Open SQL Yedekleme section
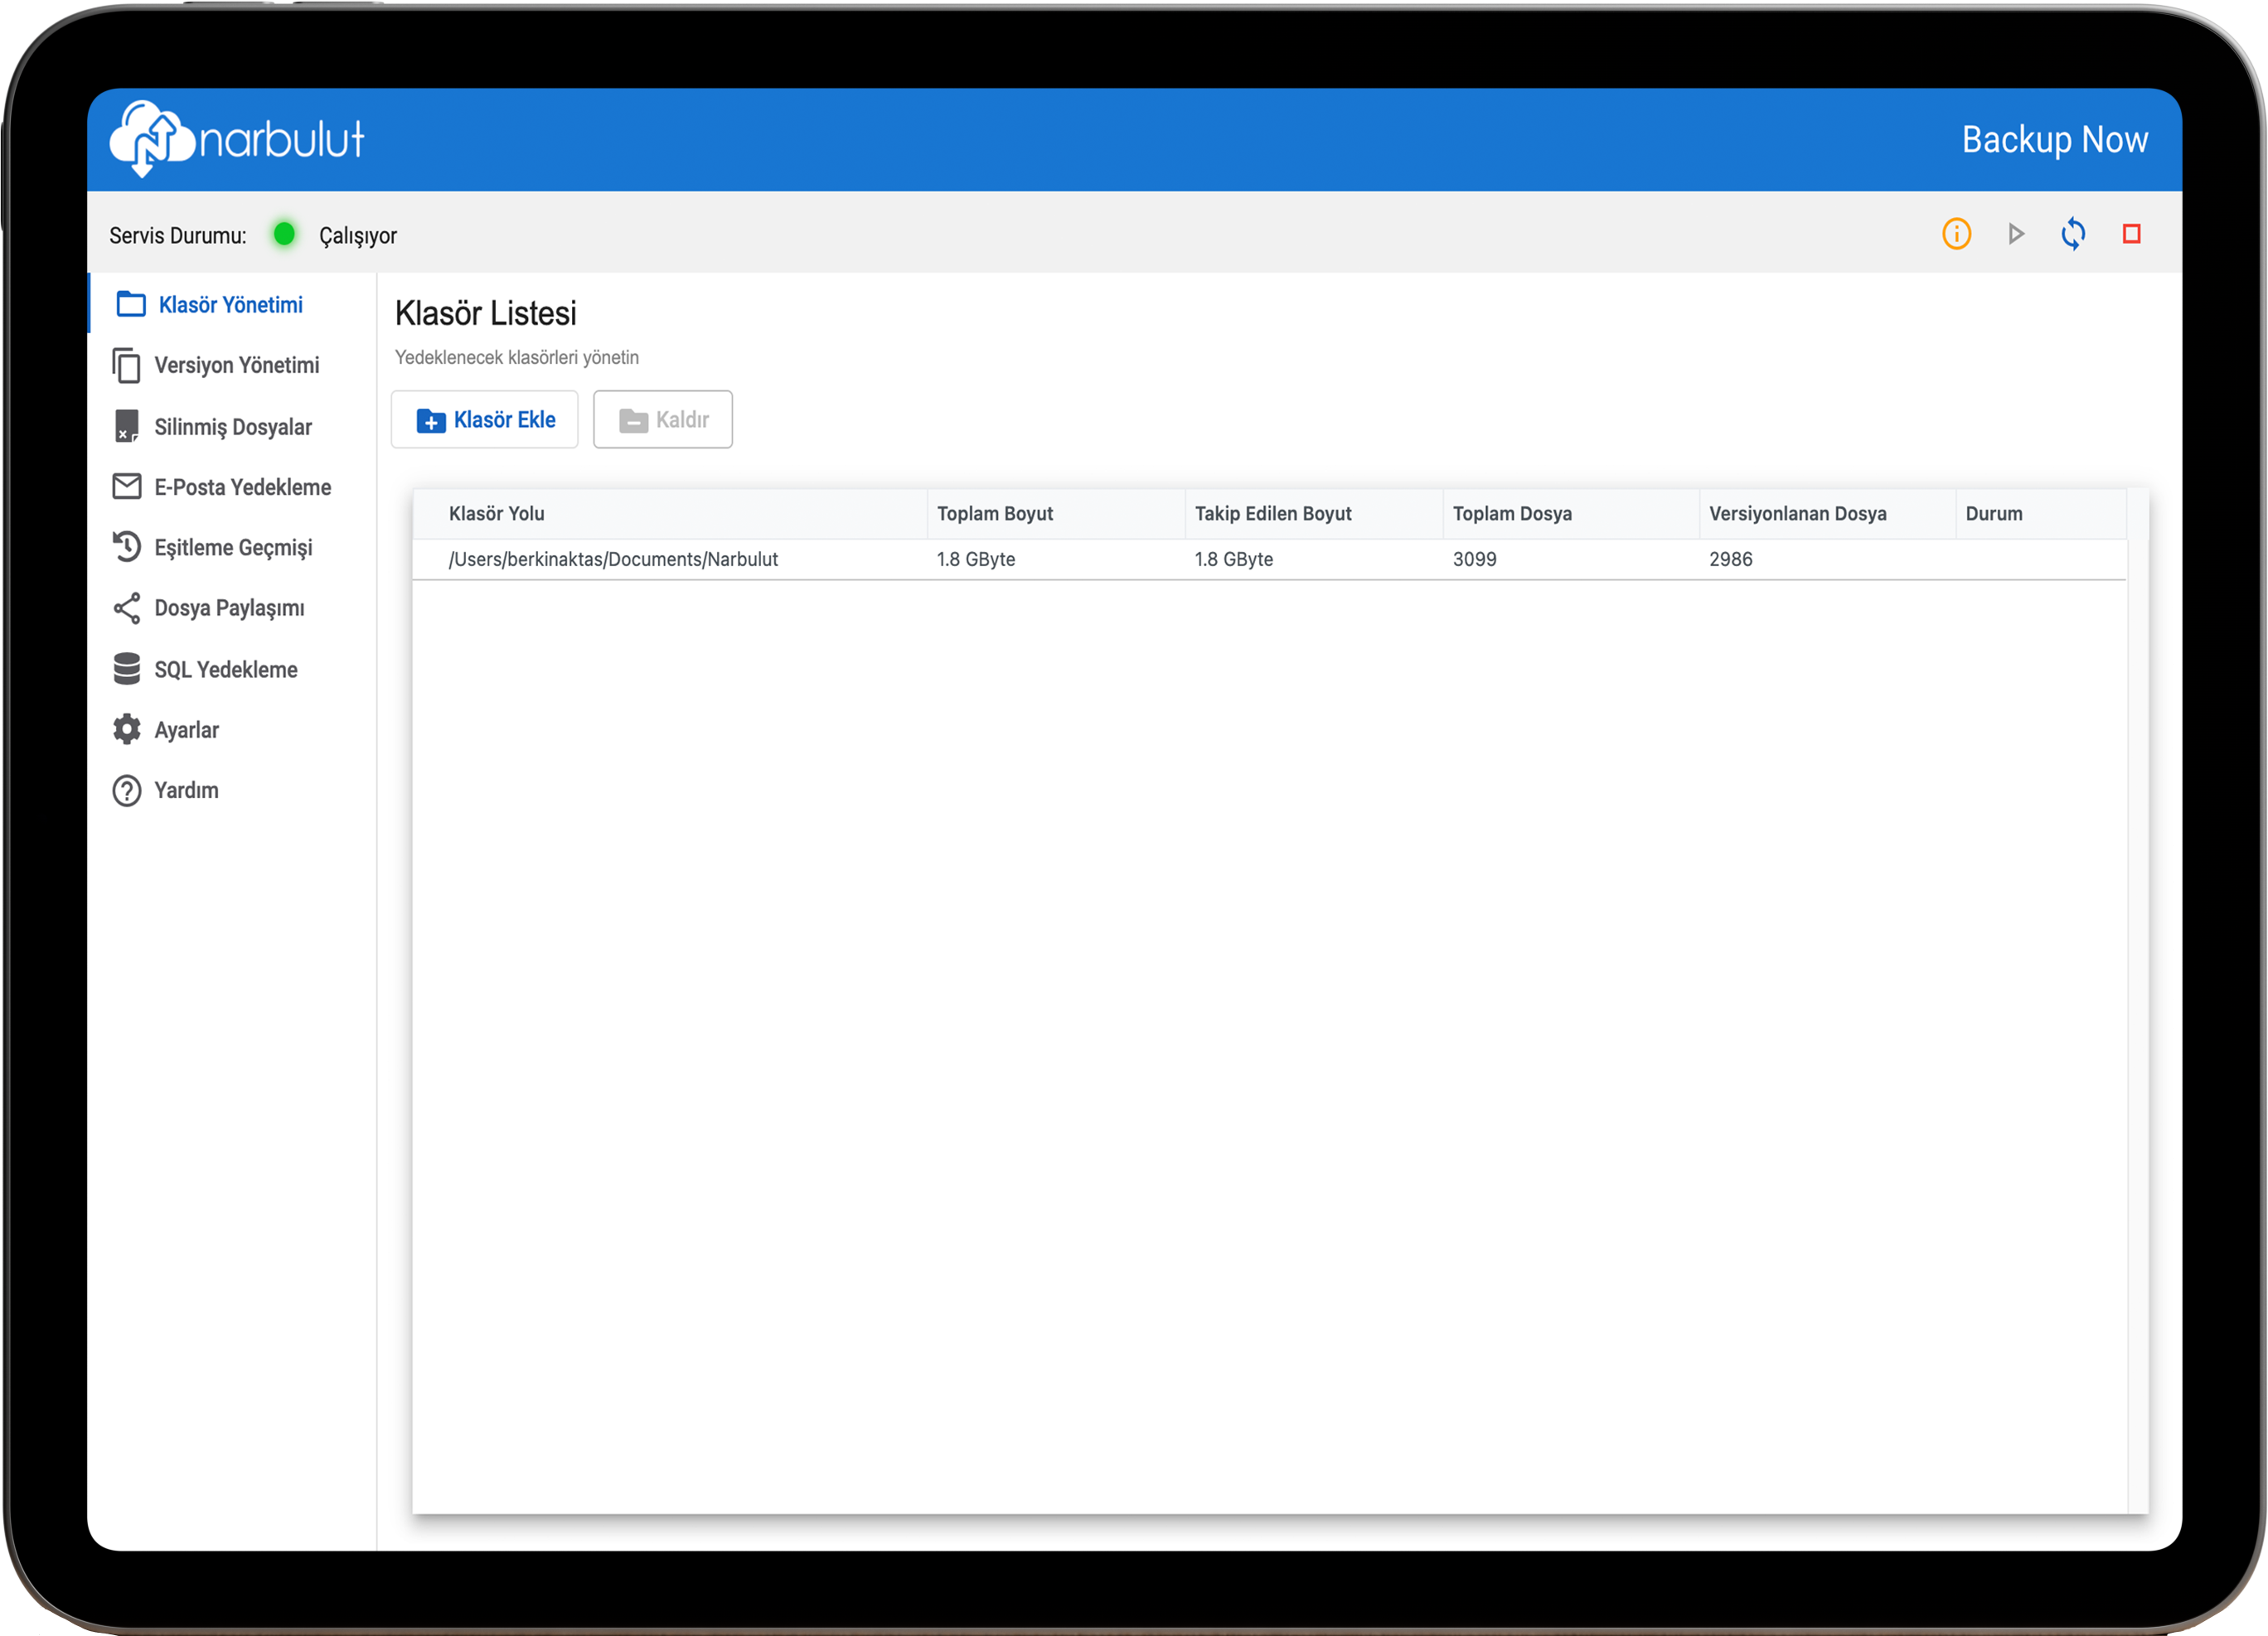 [x=232, y=669]
